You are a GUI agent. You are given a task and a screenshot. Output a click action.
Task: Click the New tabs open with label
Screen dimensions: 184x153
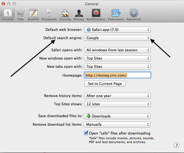pyautogui.click(x=65, y=67)
